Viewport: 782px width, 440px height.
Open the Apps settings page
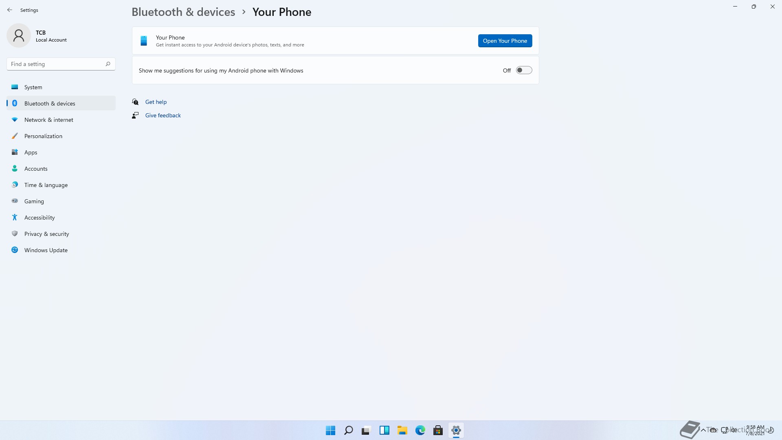click(x=61, y=152)
